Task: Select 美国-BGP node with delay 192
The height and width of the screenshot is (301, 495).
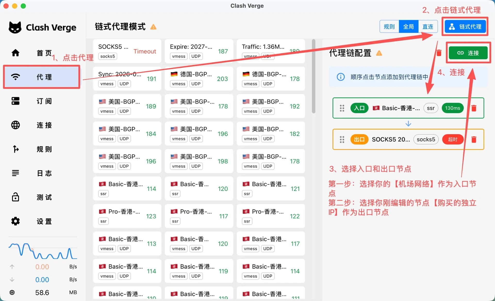Action: tap(271, 106)
